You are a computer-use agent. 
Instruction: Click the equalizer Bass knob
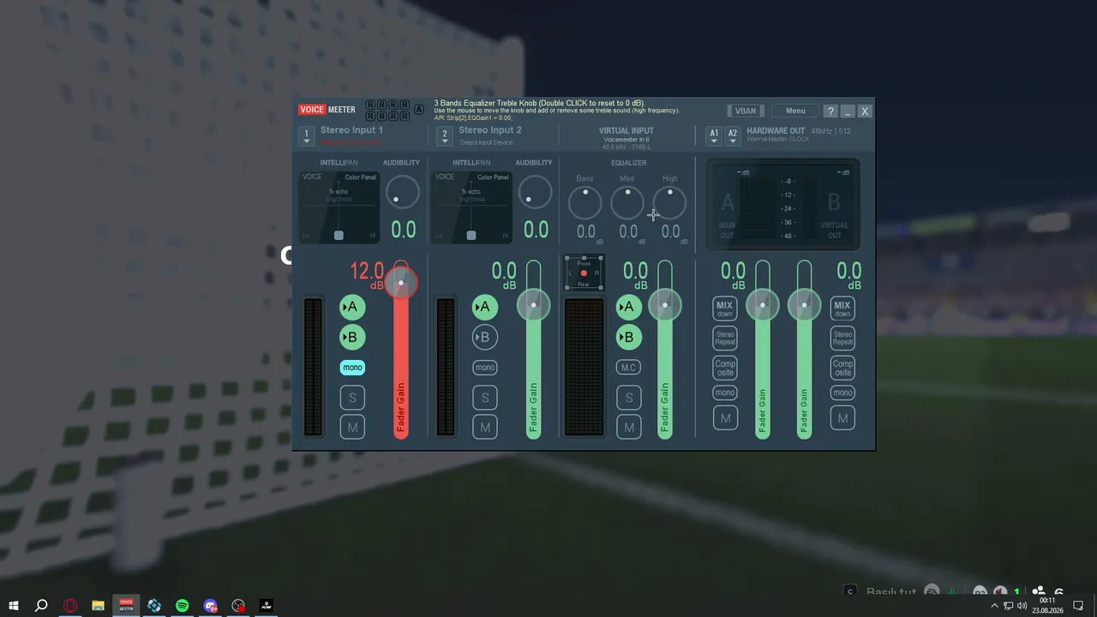coord(585,203)
